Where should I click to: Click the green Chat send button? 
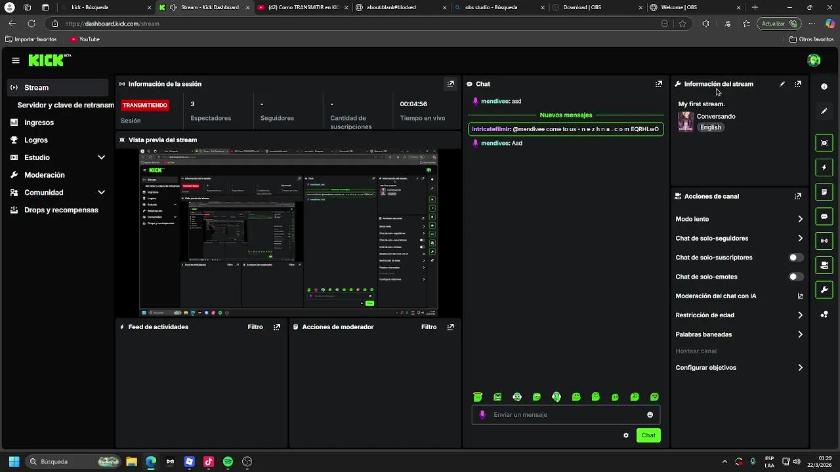tap(648, 435)
